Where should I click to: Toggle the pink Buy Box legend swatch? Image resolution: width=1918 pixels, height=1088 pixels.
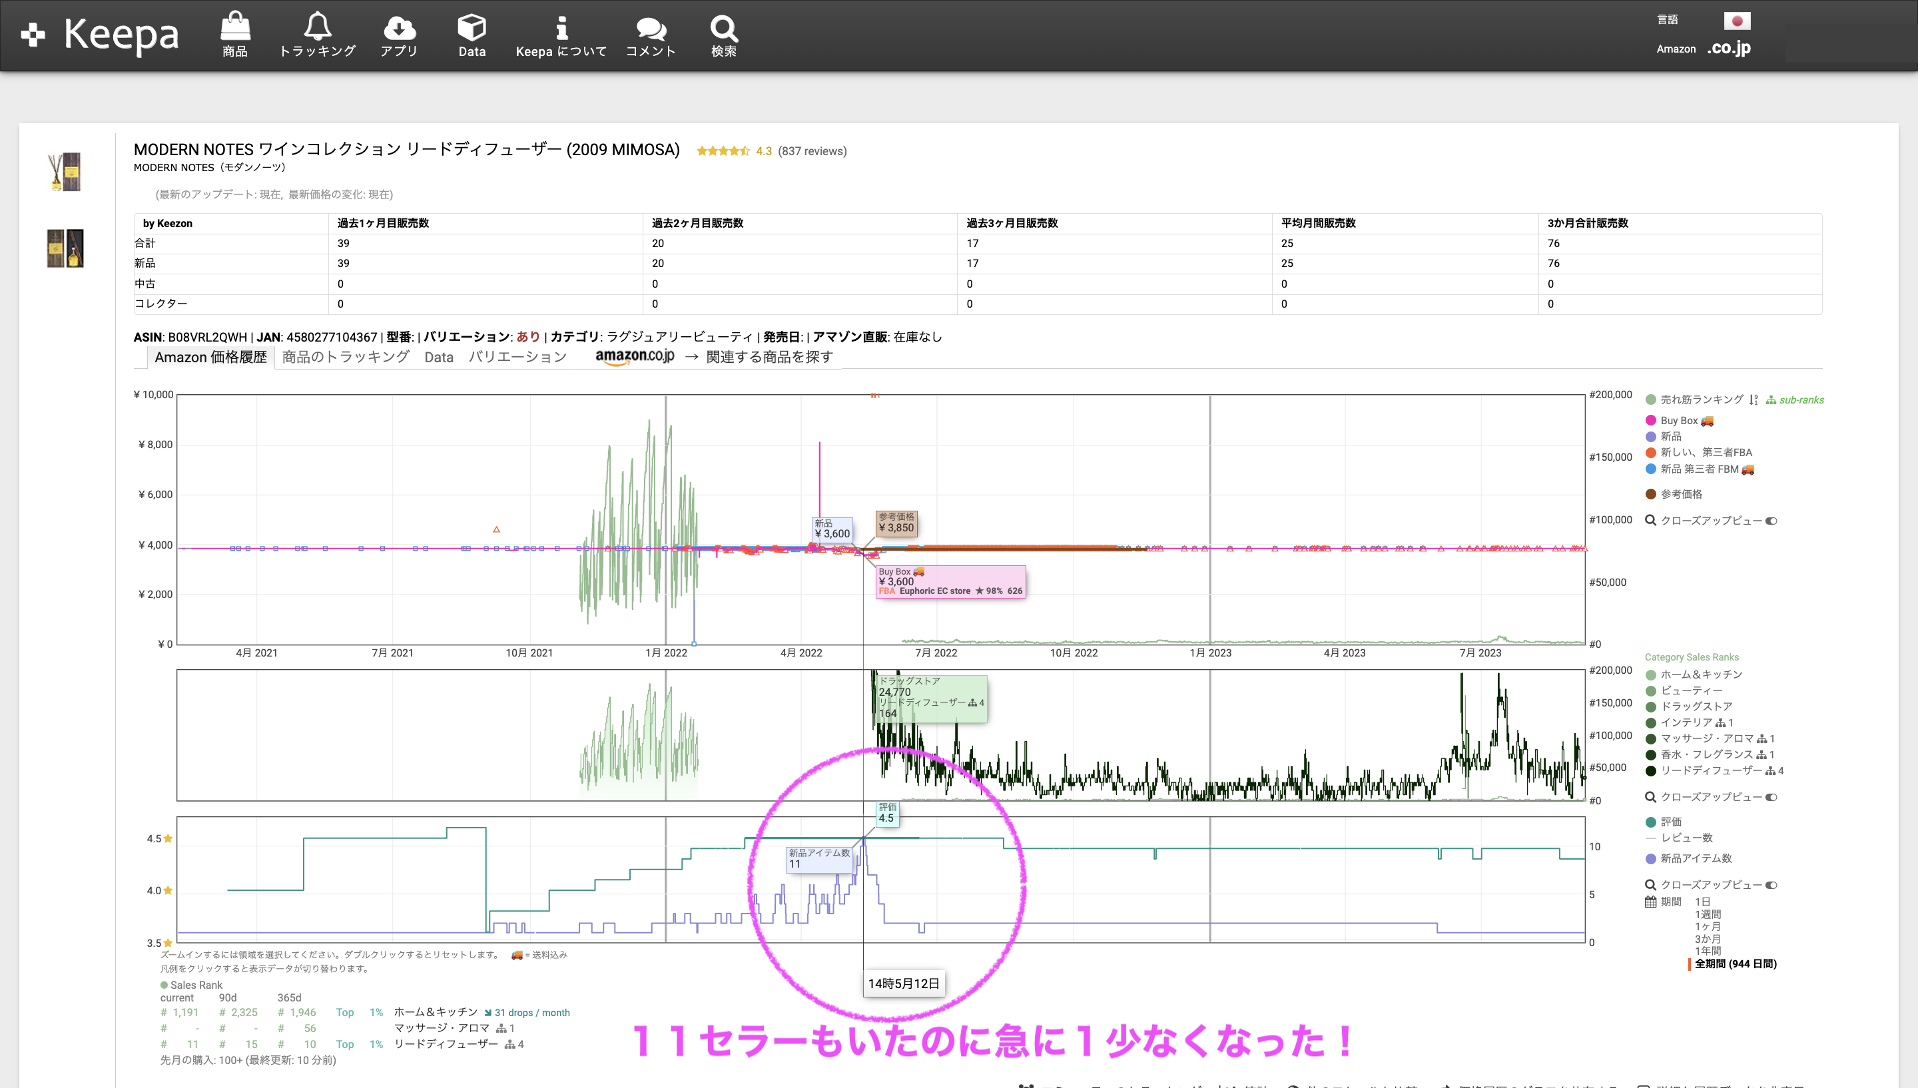[x=1650, y=421]
